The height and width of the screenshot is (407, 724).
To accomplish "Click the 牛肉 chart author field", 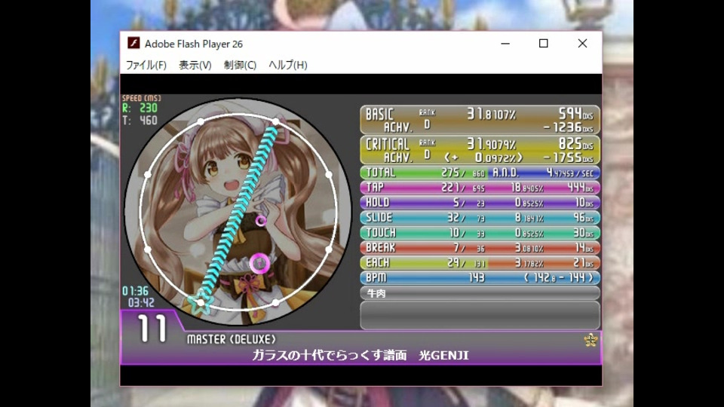I will [480, 293].
